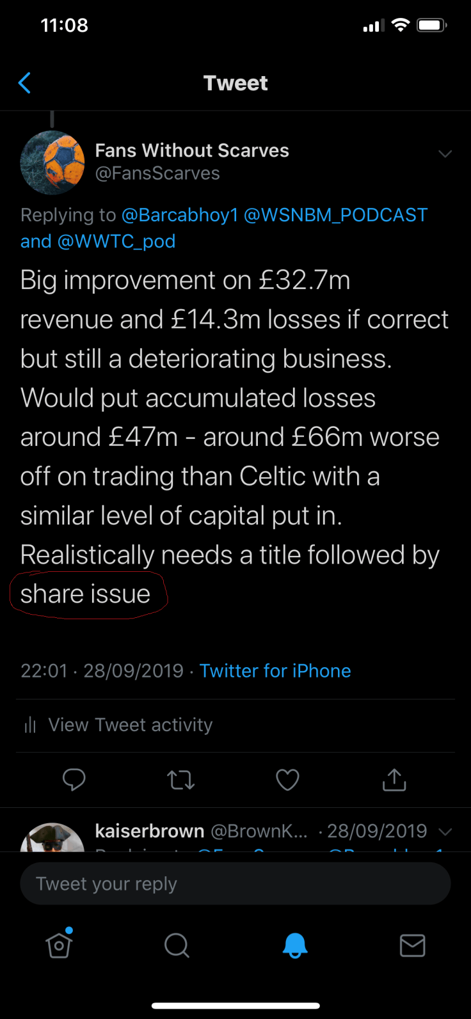Open the @WWTC_pod mention link
Screen dimensions: 471x1019
click(x=116, y=241)
